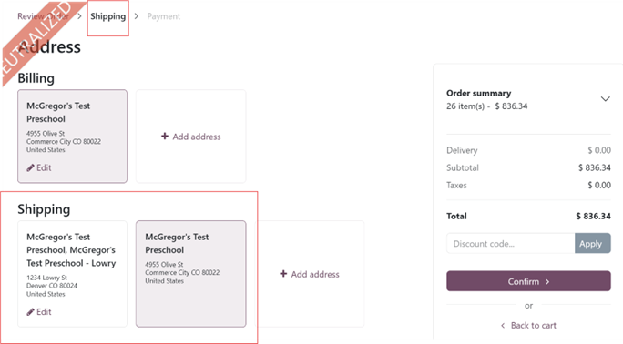Screen dimensions: 623x344
Task: Click arrow icon on Confirm button
Action: [x=547, y=282]
